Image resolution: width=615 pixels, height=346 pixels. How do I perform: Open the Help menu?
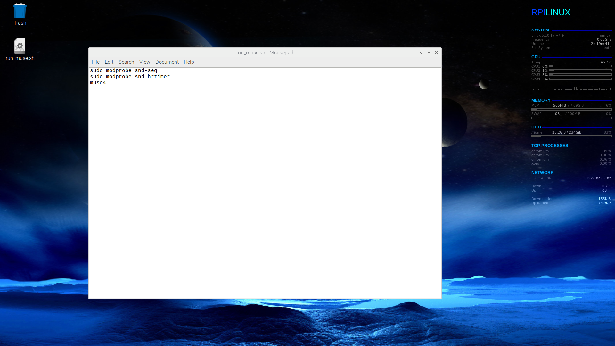click(x=189, y=62)
